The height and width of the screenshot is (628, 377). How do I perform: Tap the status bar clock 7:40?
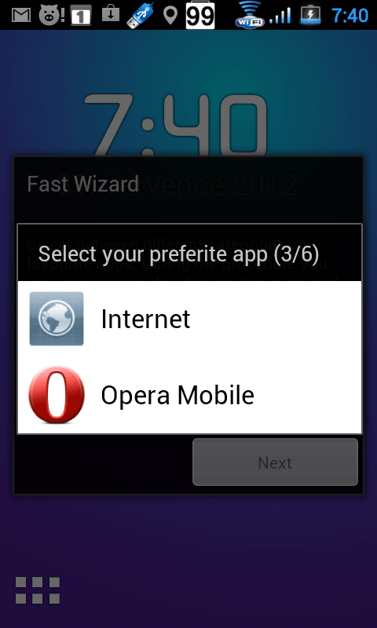tap(350, 16)
